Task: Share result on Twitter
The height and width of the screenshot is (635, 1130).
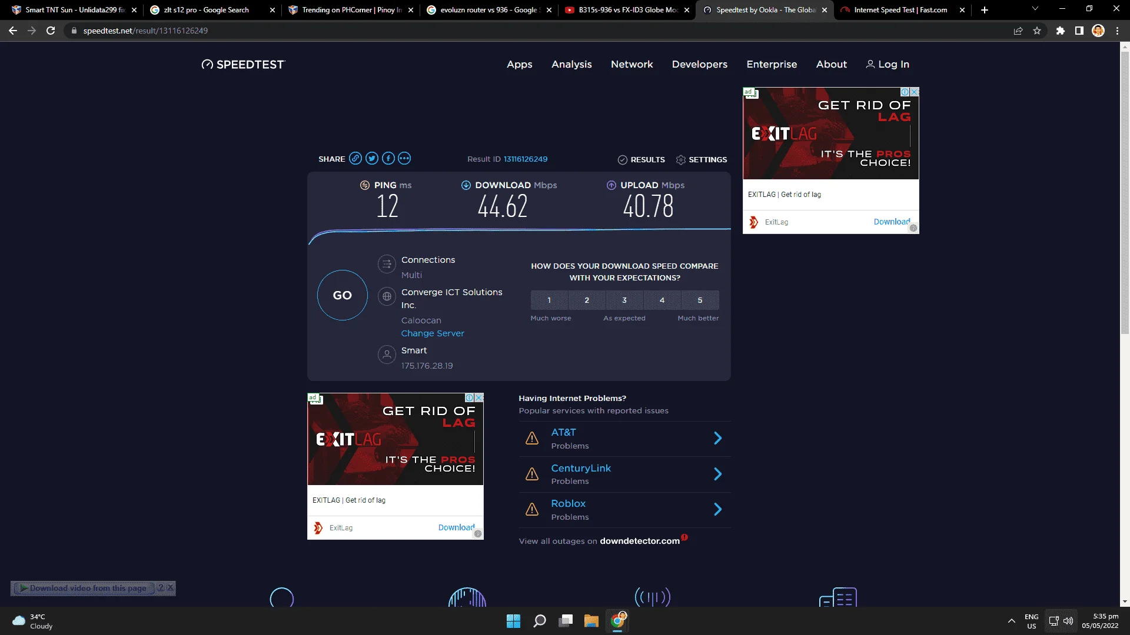Action: coord(372,158)
